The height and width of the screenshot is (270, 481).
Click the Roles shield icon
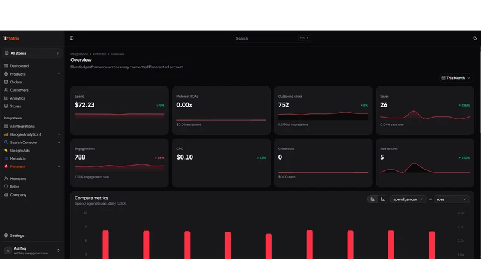tap(6, 187)
